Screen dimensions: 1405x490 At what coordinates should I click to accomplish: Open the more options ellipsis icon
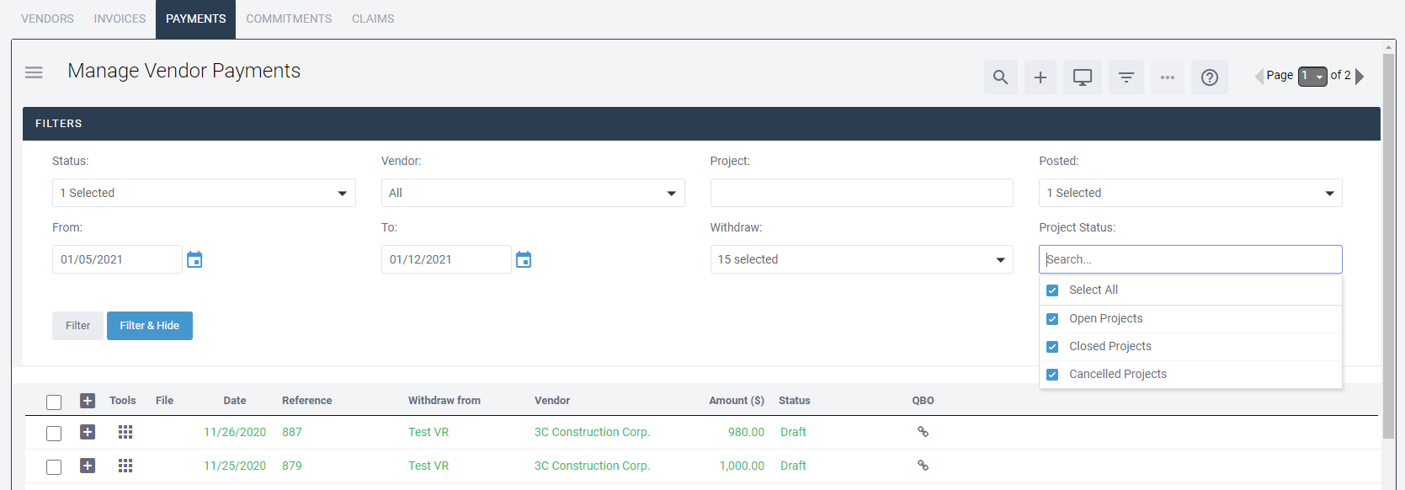1167,77
